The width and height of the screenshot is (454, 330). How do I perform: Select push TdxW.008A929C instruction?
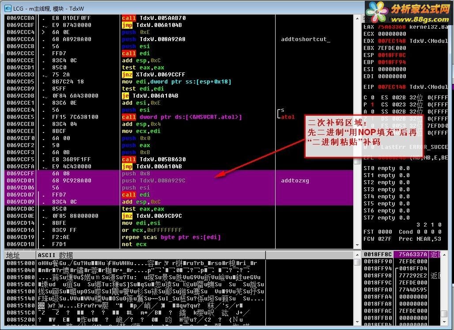(153, 181)
